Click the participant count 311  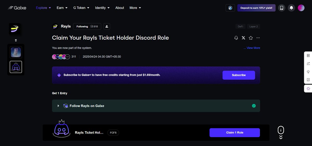(74, 57)
